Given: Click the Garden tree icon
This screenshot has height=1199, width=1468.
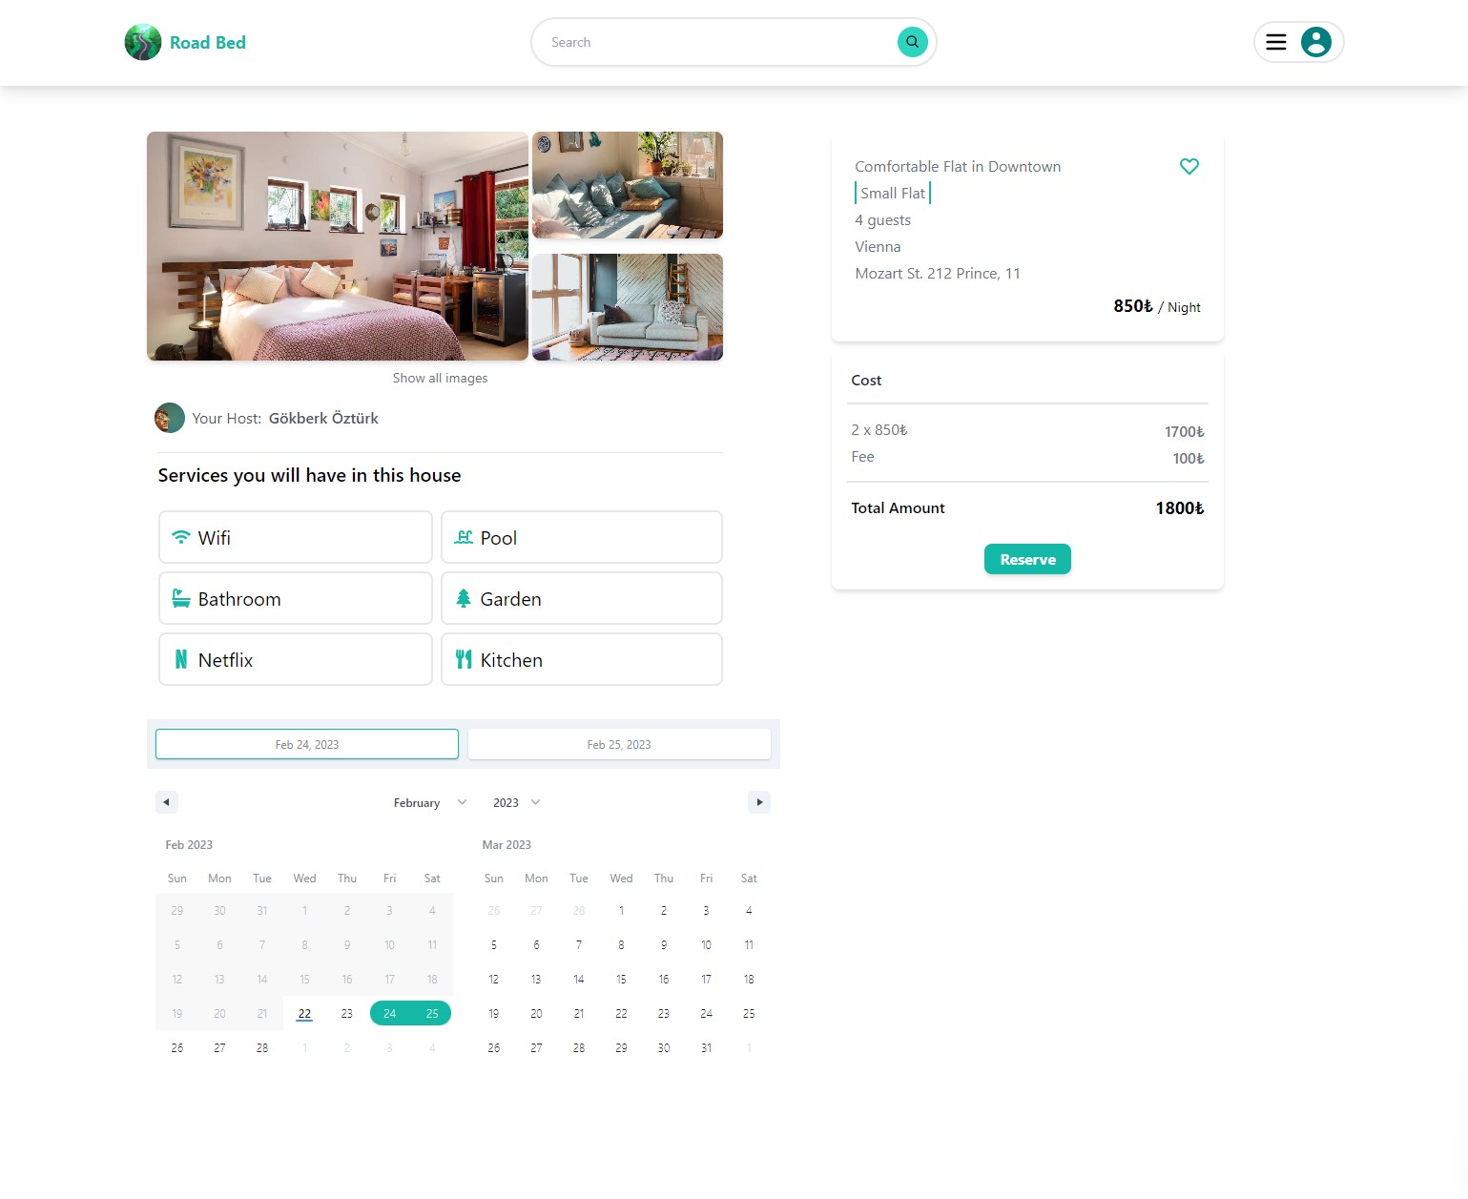Looking at the screenshot, I should point(464,598).
